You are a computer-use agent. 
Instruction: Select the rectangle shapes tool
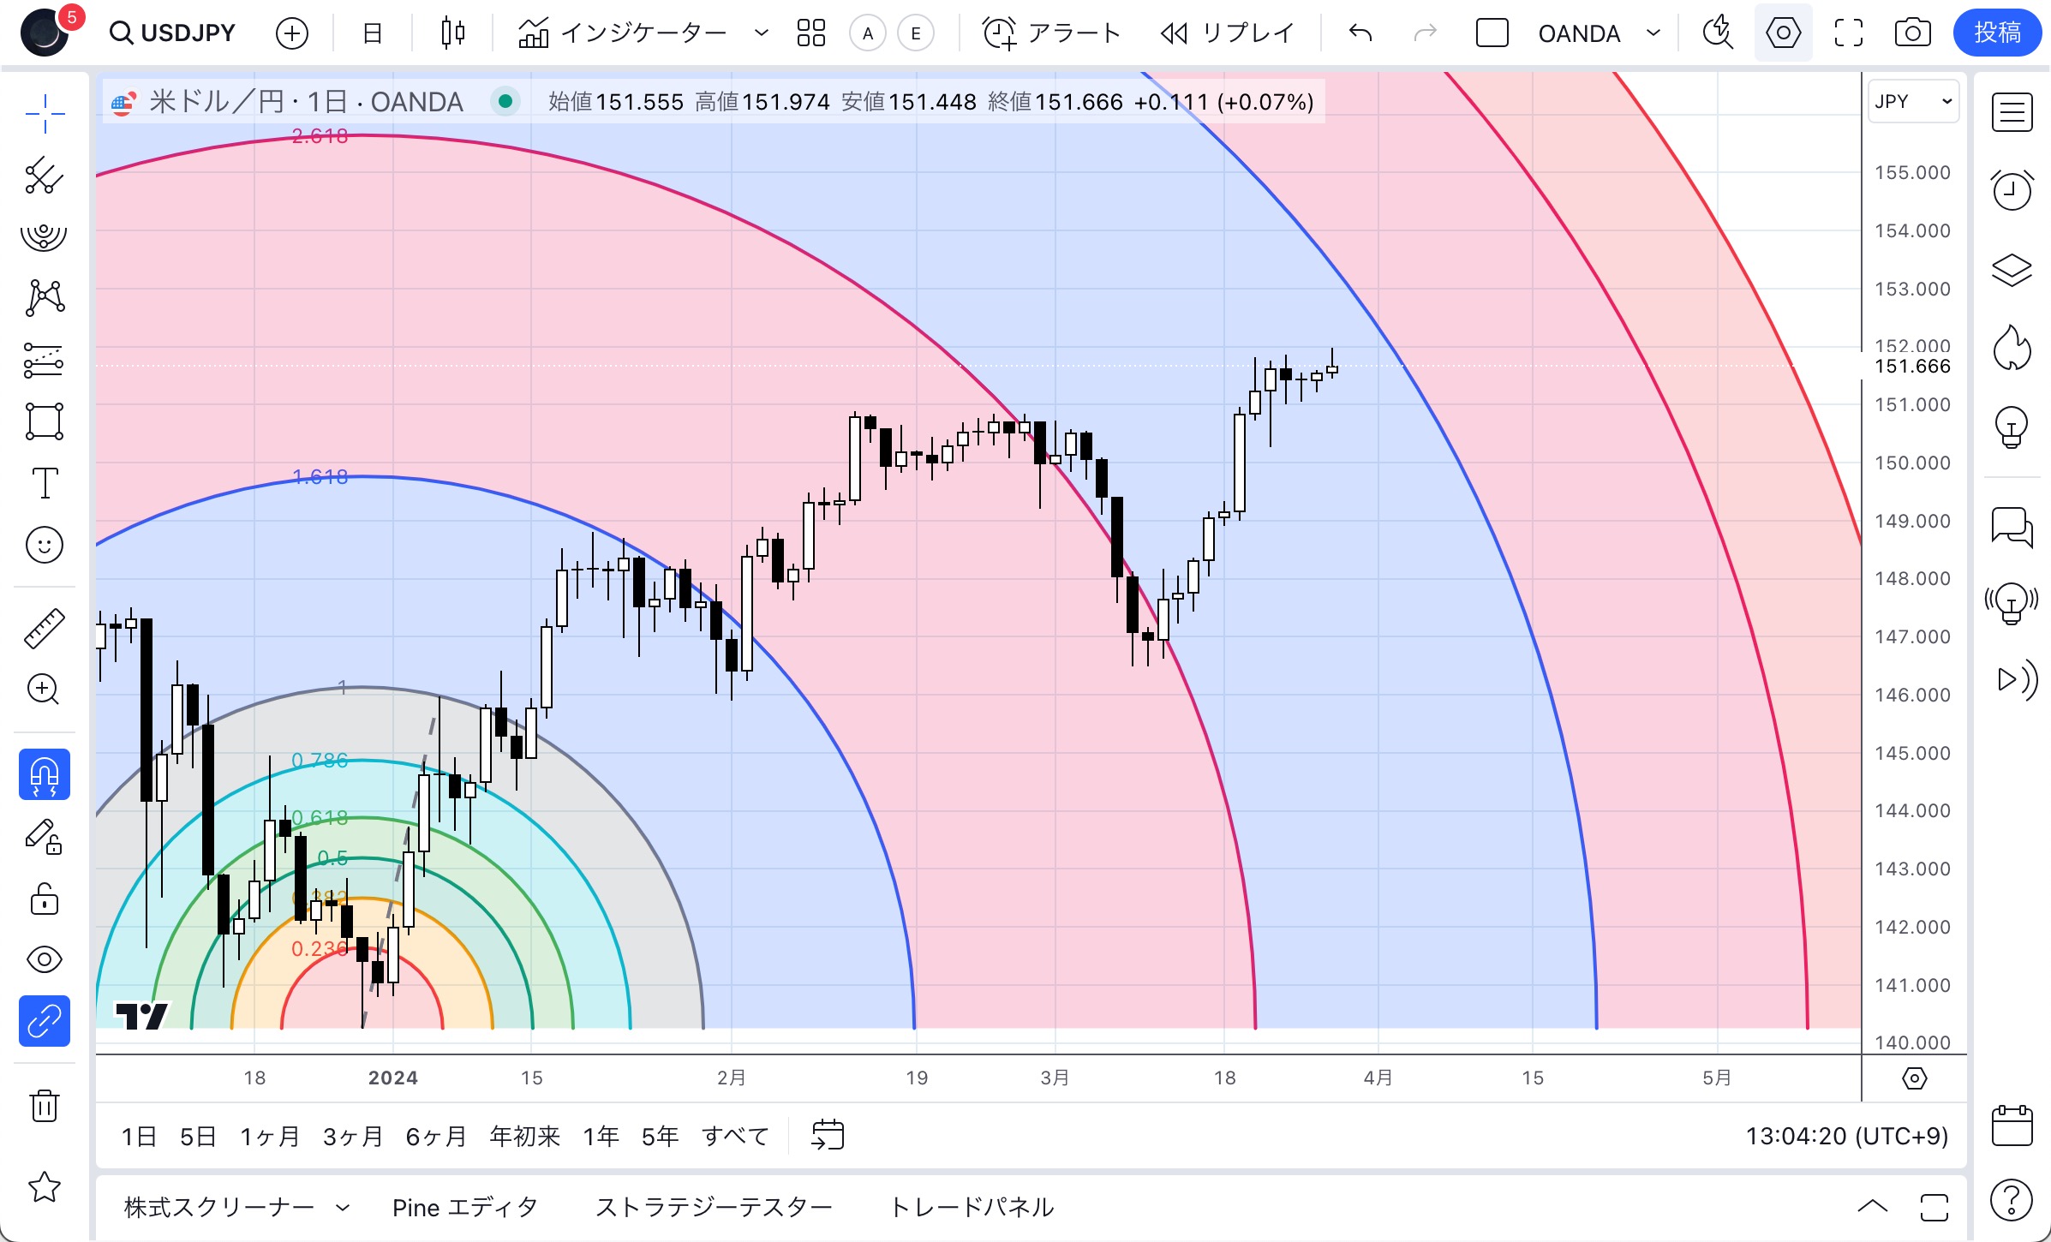pos(45,421)
